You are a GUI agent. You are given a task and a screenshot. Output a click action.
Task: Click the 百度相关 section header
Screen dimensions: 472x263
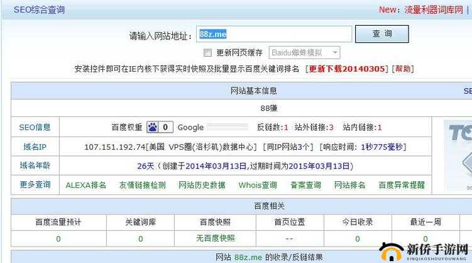pos(269,206)
